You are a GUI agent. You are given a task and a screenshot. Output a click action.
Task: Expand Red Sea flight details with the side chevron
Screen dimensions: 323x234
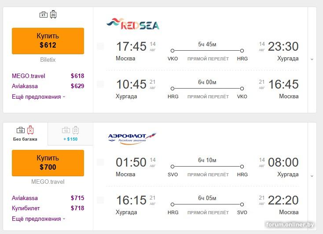[312, 59]
